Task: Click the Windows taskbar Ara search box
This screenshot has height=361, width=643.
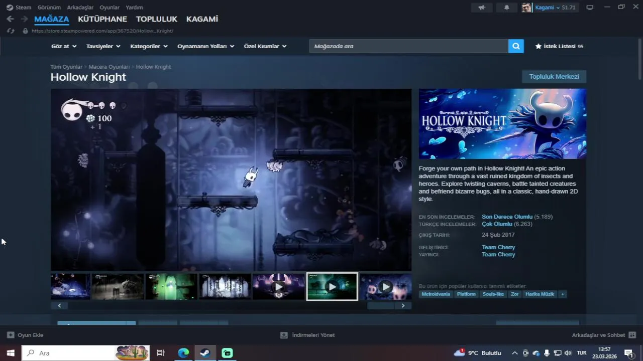Action: point(86,353)
